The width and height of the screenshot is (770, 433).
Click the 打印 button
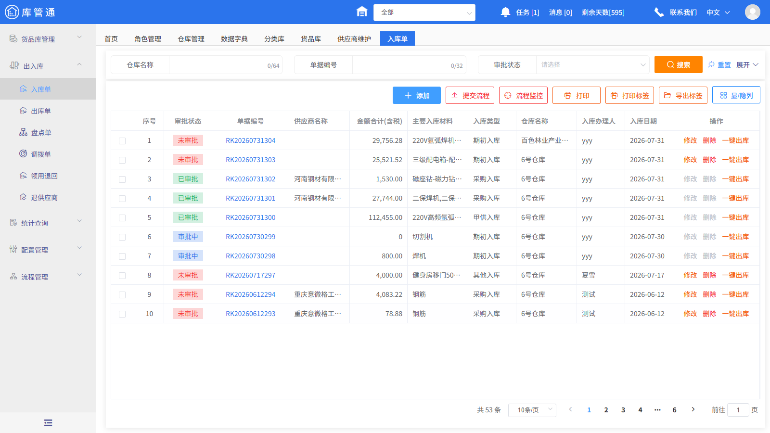577,95
